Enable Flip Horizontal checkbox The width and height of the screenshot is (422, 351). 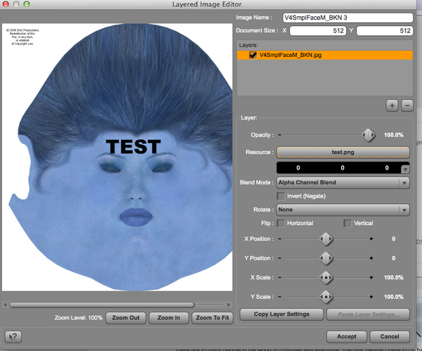click(x=281, y=223)
